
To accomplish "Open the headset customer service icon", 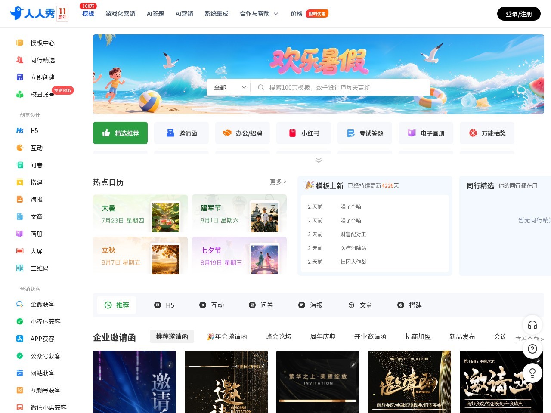I will click(x=532, y=325).
